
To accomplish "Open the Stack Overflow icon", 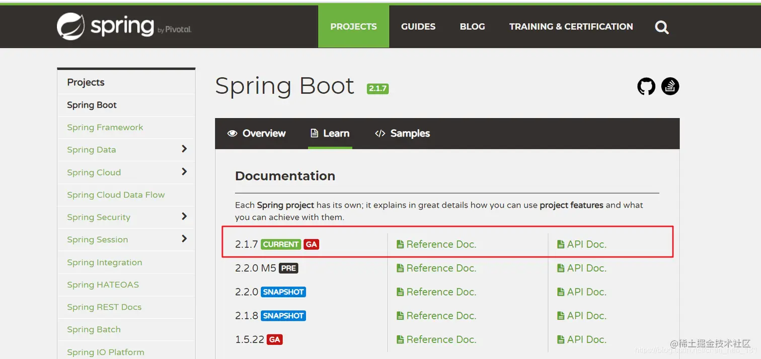I will (670, 86).
